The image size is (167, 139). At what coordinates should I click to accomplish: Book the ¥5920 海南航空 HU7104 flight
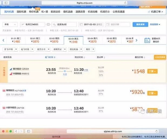pyautogui.click(x=152, y=93)
